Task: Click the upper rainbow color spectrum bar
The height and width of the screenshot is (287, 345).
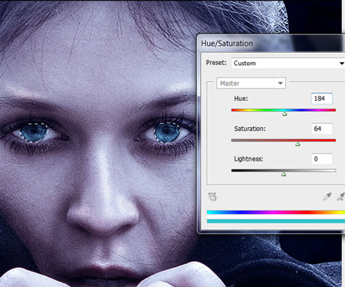Action: [x=276, y=212]
